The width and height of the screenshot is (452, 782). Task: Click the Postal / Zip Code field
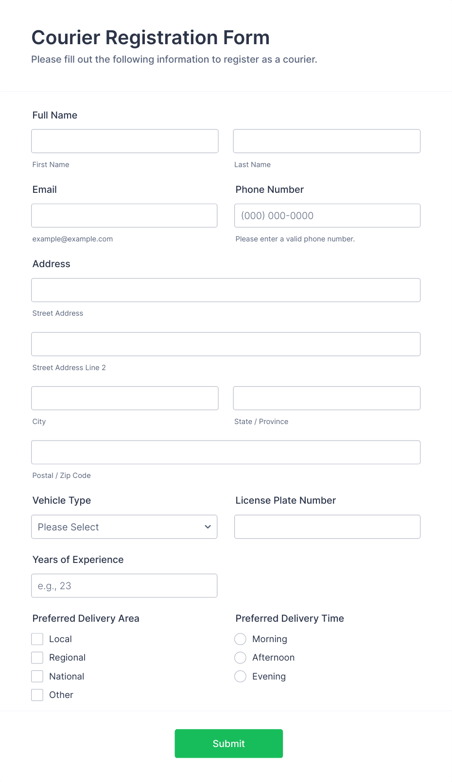pos(226,452)
